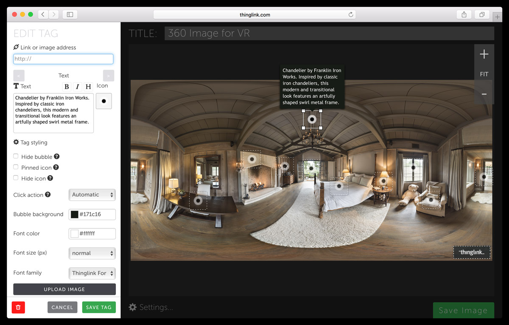Click the fireplace tag marker

point(252,159)
